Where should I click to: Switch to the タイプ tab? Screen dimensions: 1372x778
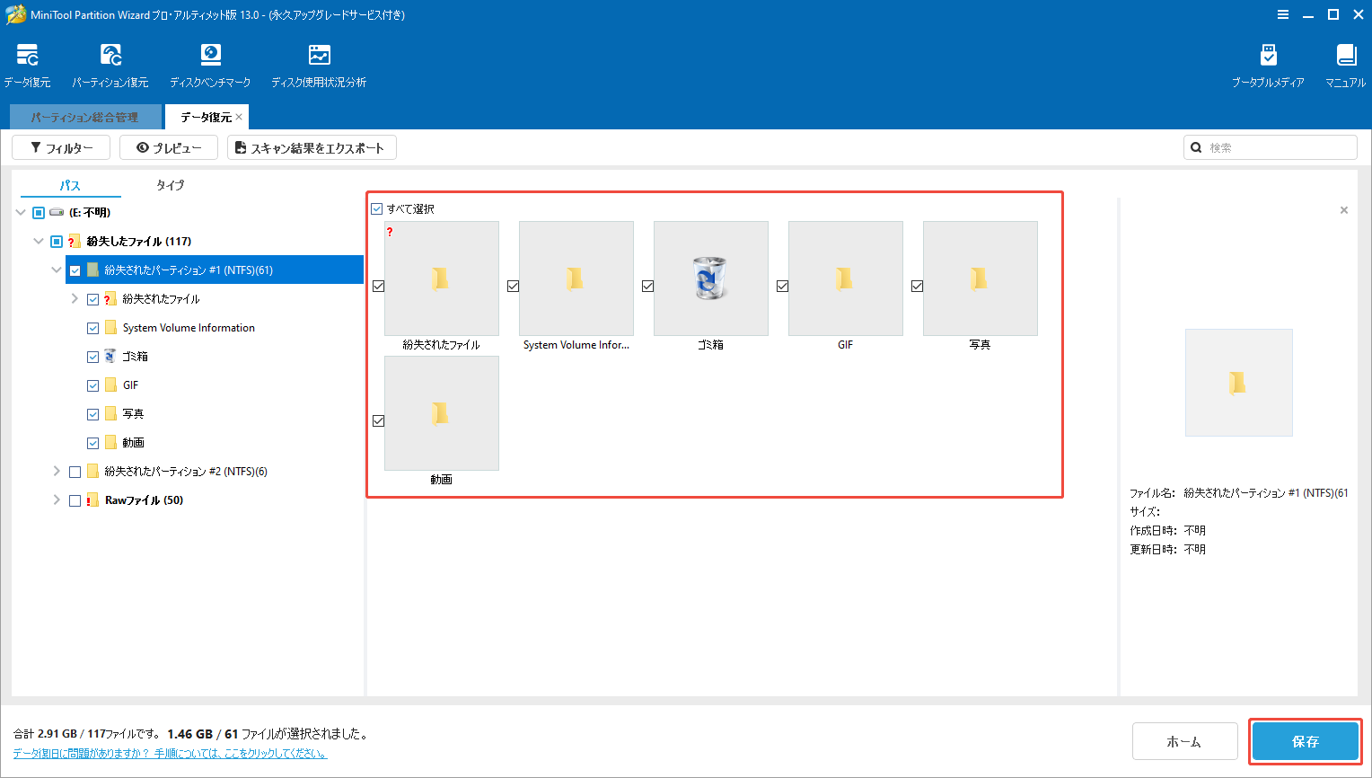click(x=170, y=185)
